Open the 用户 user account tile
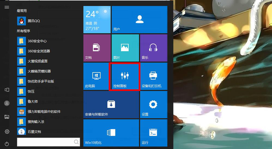 (140, 20)
